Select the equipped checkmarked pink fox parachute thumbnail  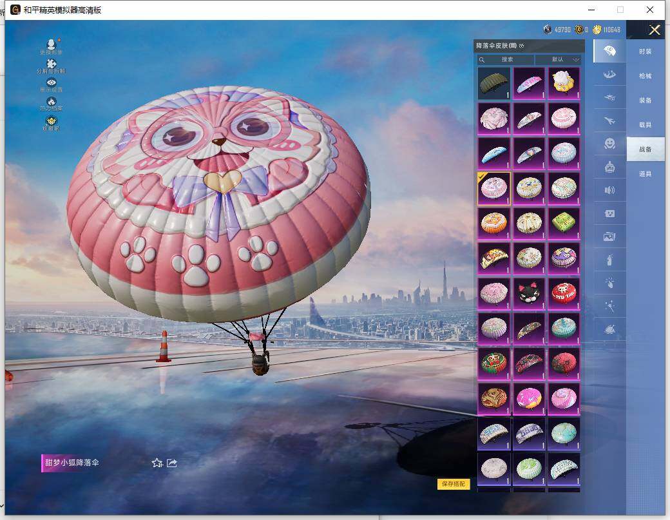tap(494, 188)
